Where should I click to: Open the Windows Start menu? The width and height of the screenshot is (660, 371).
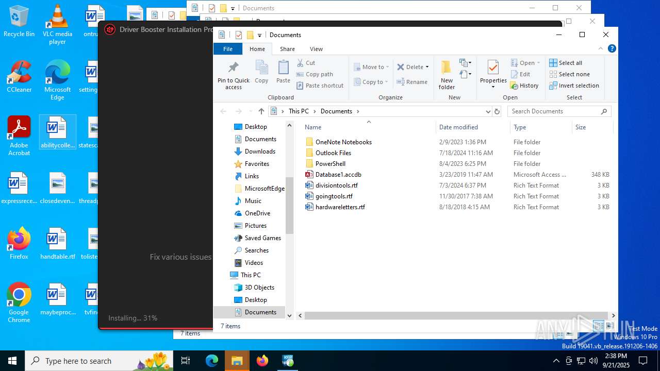coord(12,361)
